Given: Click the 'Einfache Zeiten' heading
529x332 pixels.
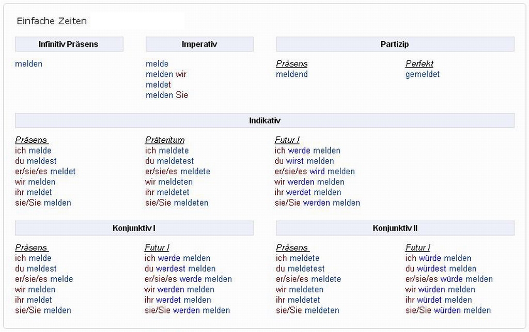Looking at the screenshot, I should [x=52, y=21].
